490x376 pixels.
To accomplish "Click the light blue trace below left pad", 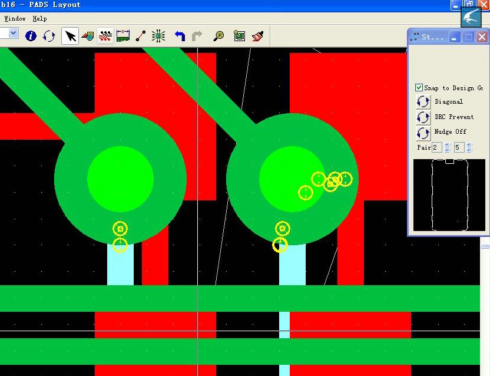I will (x=120, y=265).
